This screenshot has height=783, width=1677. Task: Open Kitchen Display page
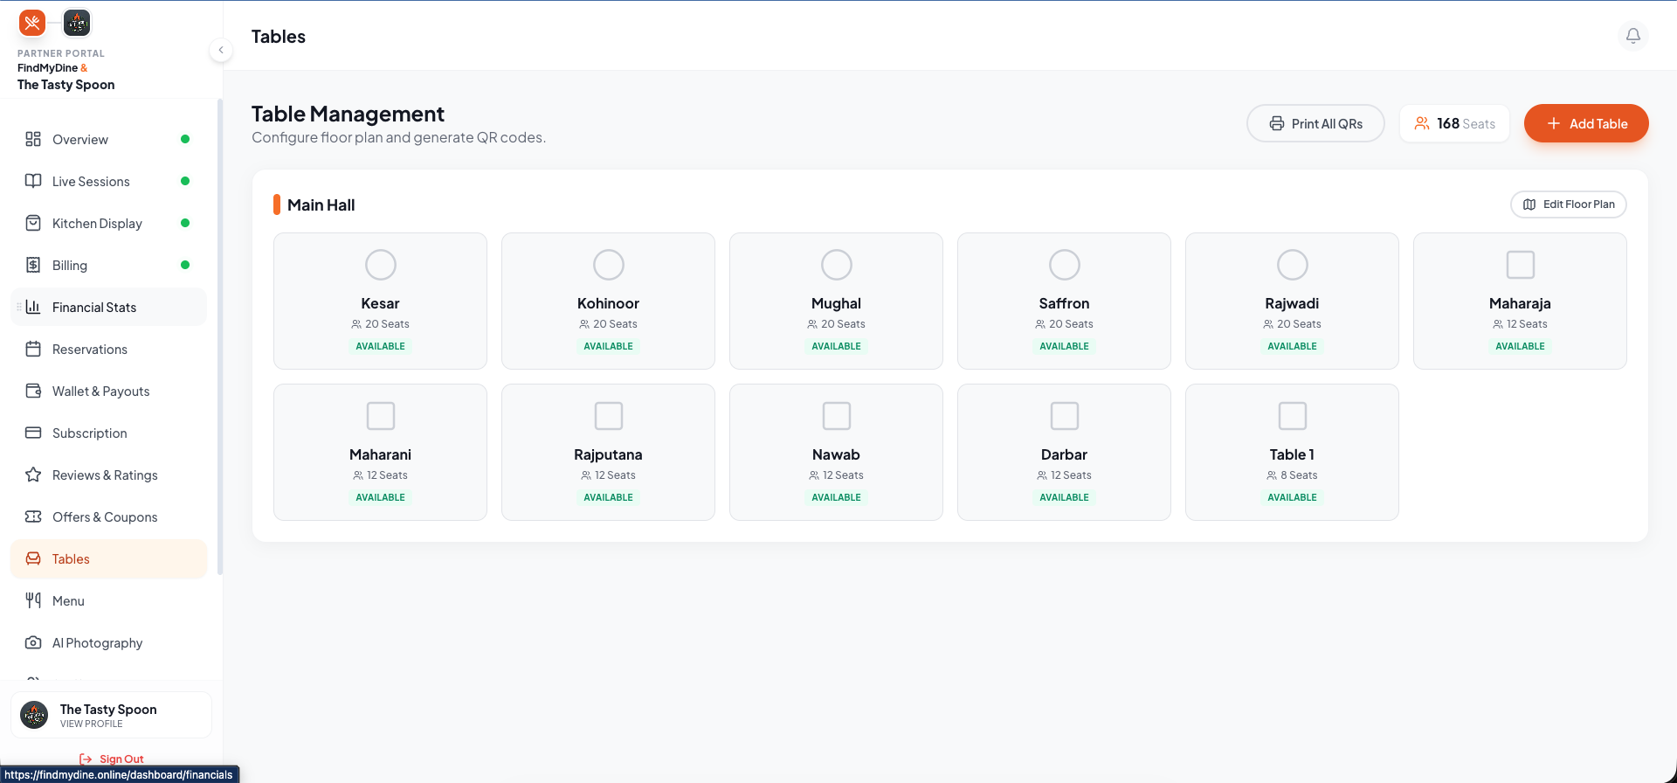pos(108,223)
